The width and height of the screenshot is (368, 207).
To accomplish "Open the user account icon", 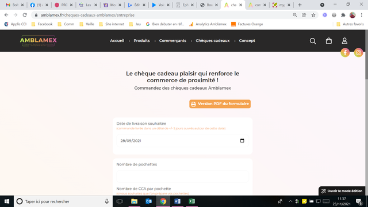I will tap(344, 41).
